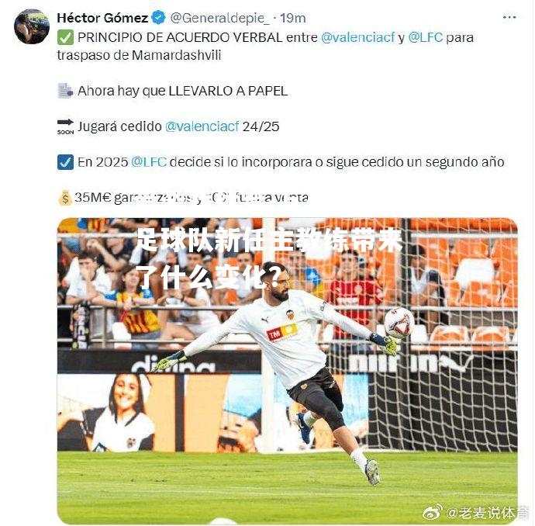The image size is (535, 526).
Task: Click the blue checkbox emoji
Action: pos(65,162)
